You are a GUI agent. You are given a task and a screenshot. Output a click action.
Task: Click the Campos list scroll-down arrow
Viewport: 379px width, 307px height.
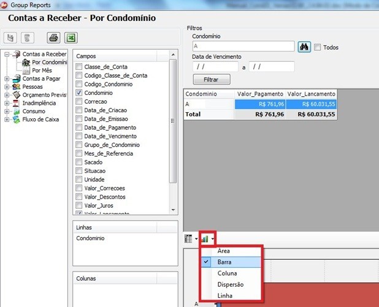pyautogui.click(x=173, y=210)
